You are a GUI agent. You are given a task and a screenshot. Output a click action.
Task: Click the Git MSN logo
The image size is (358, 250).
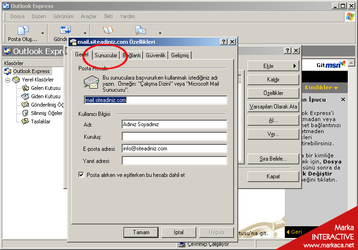click(x=331, y=65)
